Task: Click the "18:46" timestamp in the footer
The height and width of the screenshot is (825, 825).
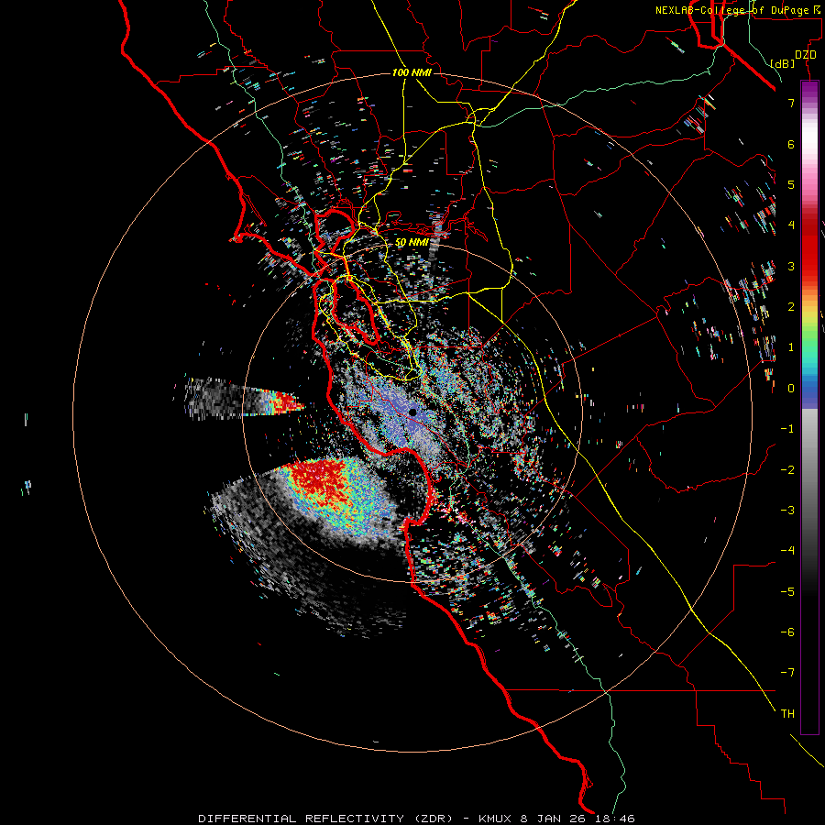Action: (616, 819)
